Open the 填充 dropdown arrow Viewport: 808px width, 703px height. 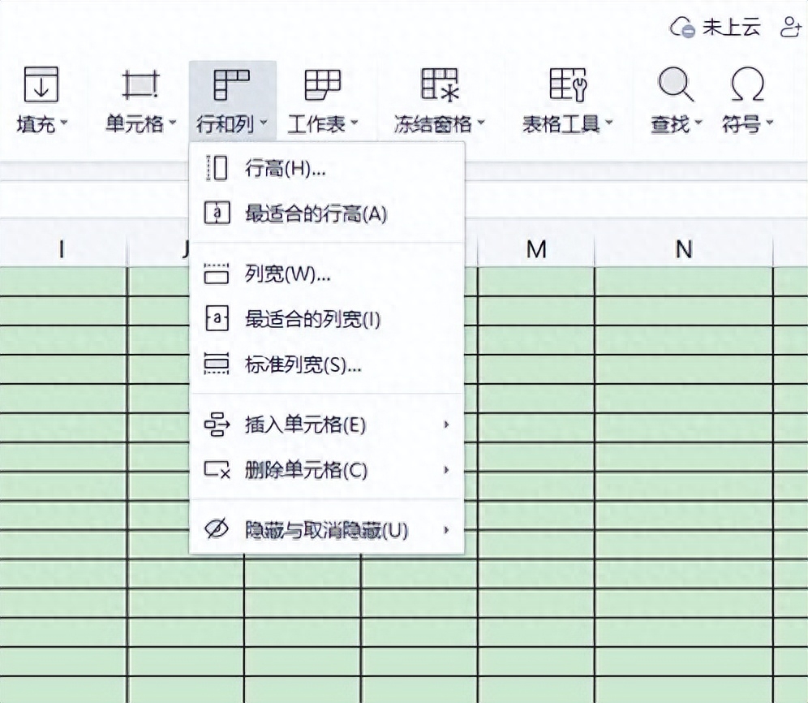tap(64, 123)
